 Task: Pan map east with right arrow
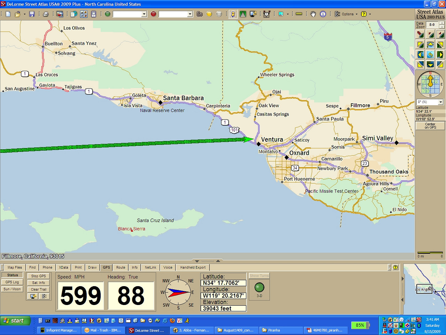440,54
